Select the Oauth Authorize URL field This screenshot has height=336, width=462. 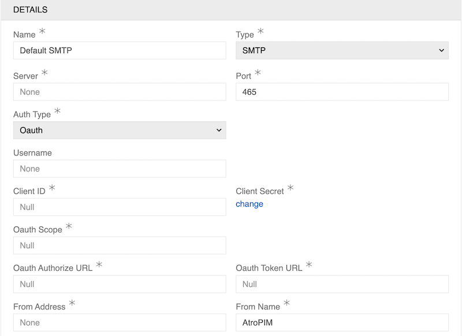click(x=120, y=284)
